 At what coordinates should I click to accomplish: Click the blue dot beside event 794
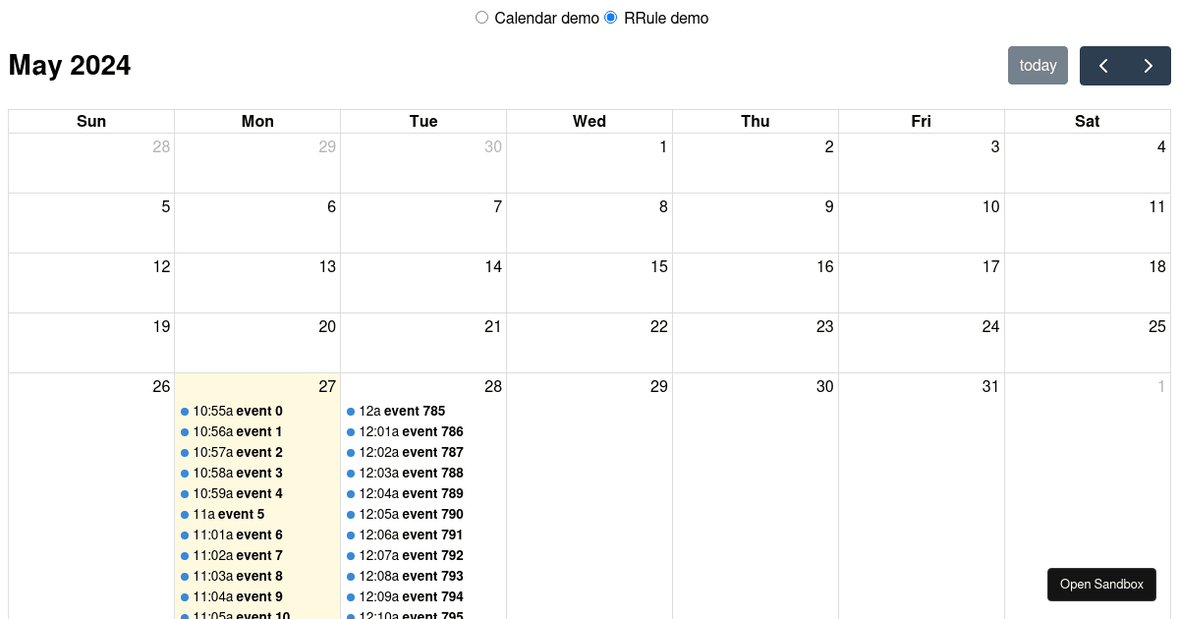click(350, 596)
